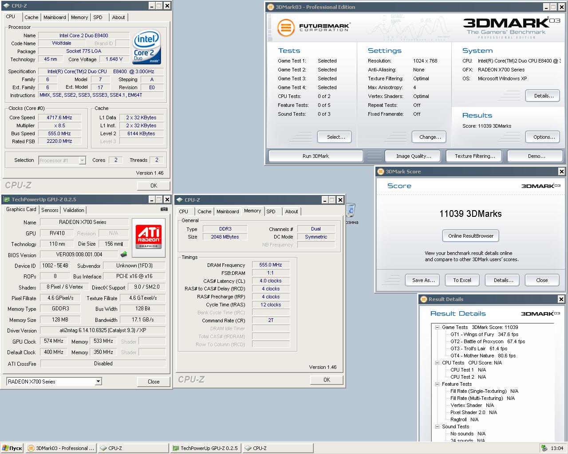
Task: Collapse the Game Tests tree node
Action: click(437, 327)
